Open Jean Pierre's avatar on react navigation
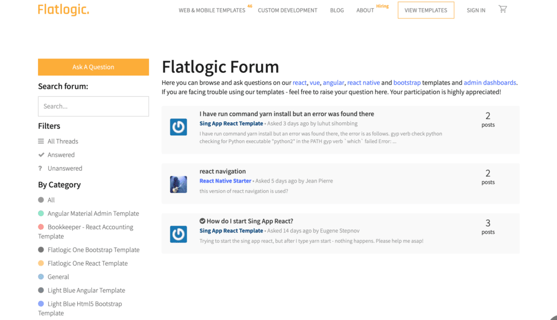Image resolution: width=557 pixels, height=320 pixels. [178, 185]
